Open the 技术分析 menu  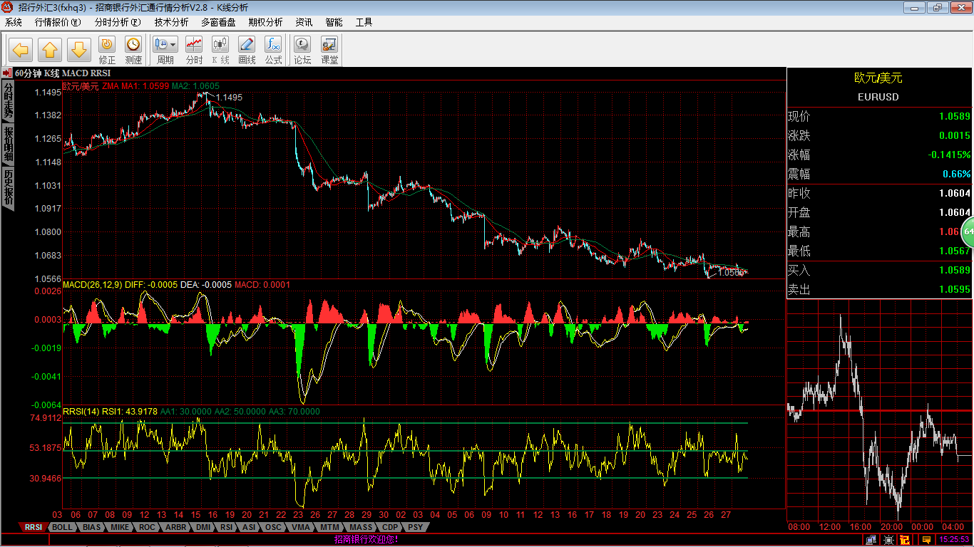(171, 22)
